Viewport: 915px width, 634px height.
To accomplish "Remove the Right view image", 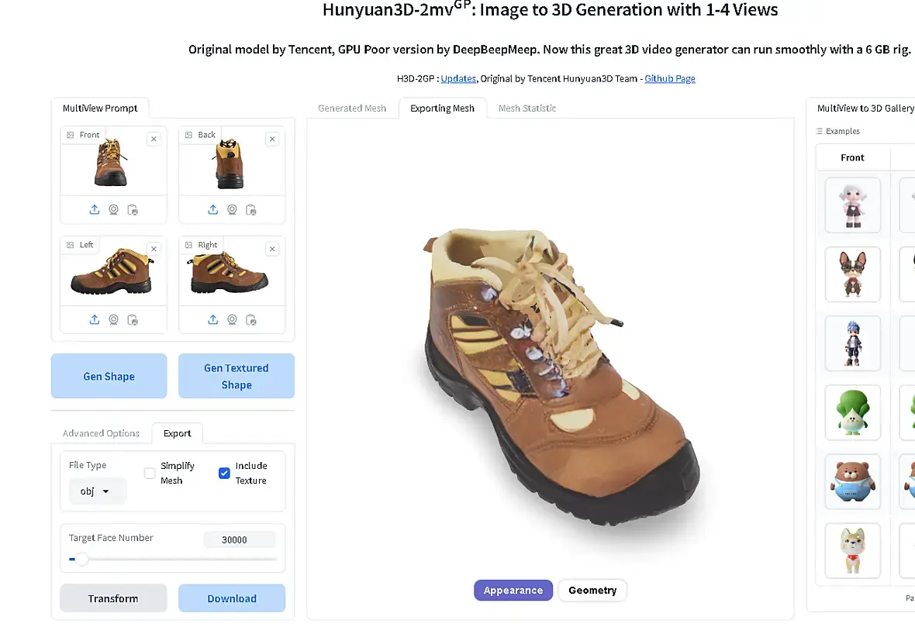I will 272,249.
